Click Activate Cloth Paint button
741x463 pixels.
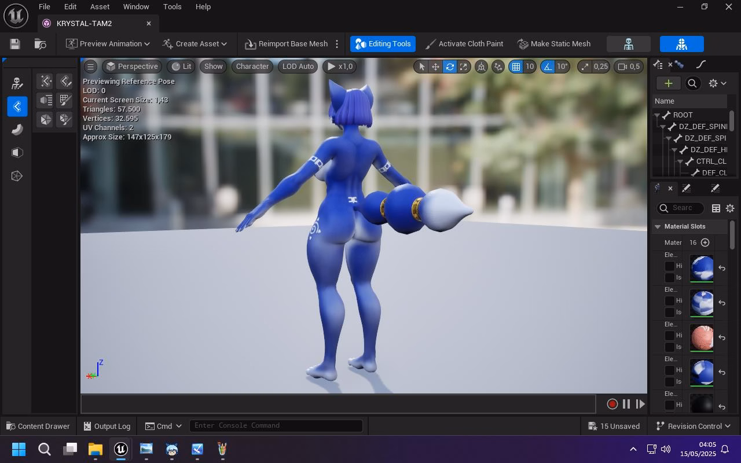click(x=464, y=44)
